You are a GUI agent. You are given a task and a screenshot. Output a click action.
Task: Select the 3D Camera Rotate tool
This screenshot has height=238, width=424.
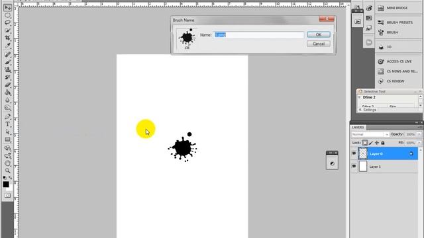7,156
